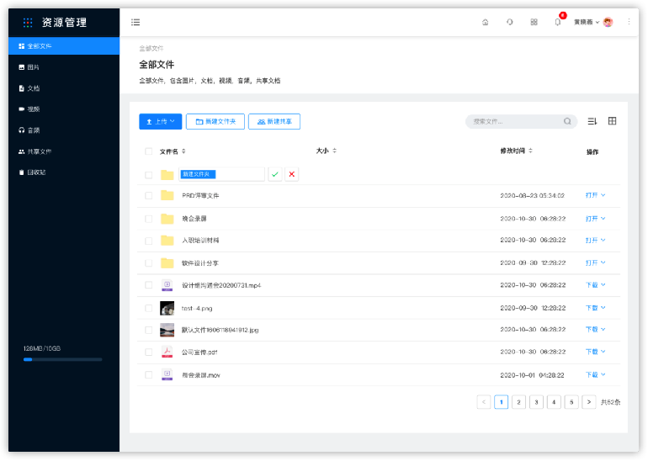This screenshot has width=648, height=461.
Task: Click the next page arrow
Action: (x=589, y=402)
